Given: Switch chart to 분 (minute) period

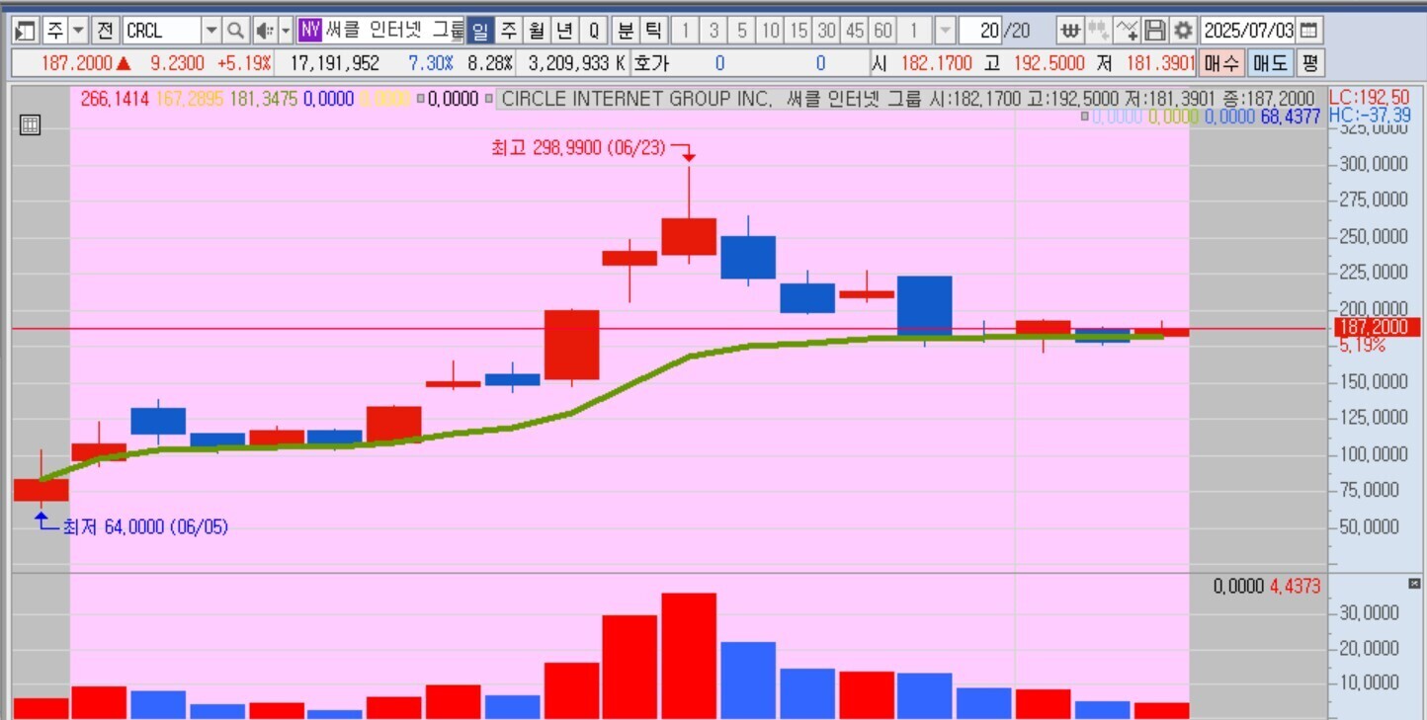Looking at the screenshot, I should 626,31.
